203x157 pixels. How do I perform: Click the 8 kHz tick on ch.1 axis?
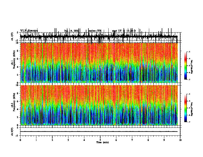tap(18, 51)
